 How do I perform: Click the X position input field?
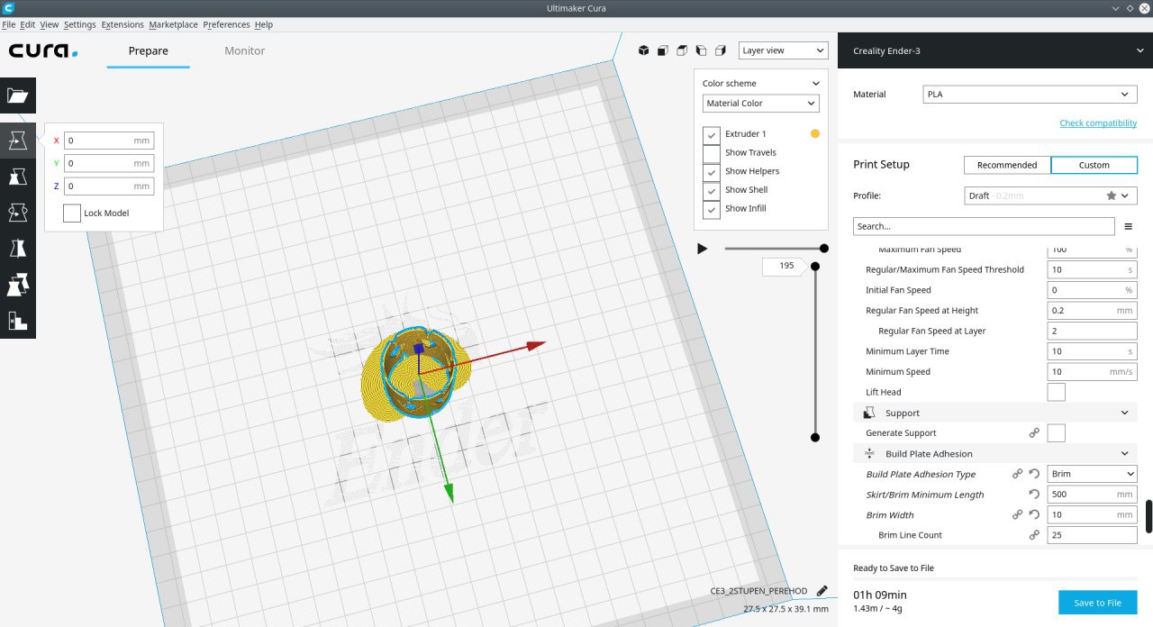(x=109, y=141)
